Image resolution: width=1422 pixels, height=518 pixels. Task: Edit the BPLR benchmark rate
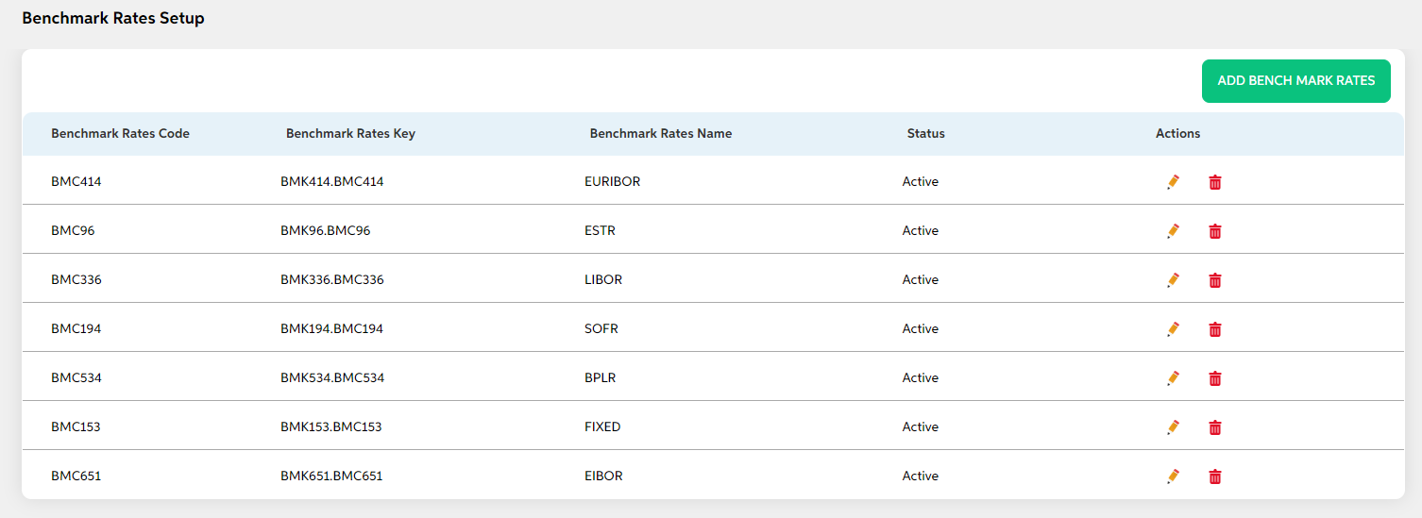[x=1173, y=378]
